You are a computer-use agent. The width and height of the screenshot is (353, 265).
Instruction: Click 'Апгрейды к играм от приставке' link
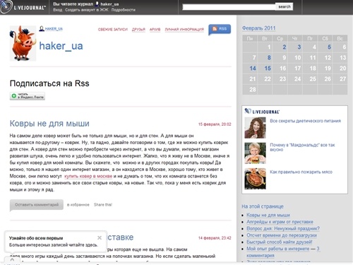[x=280, y=222]
